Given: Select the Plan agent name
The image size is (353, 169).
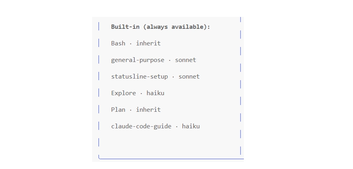Looking at the screenshot, I should [x=118, y=110].
